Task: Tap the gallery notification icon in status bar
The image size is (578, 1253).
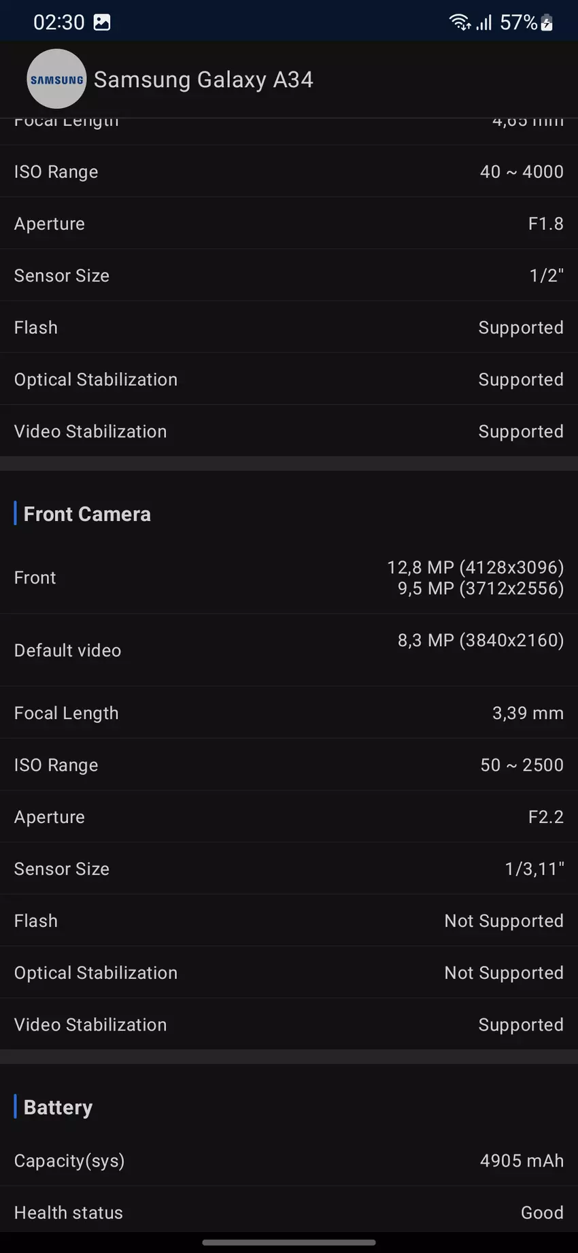Action: click(x=102, y=22)
